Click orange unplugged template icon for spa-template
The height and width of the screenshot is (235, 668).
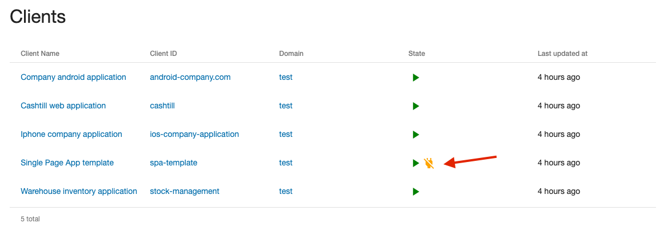coord(429,163)
